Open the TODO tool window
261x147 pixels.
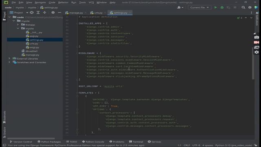(x=72, y=142)
